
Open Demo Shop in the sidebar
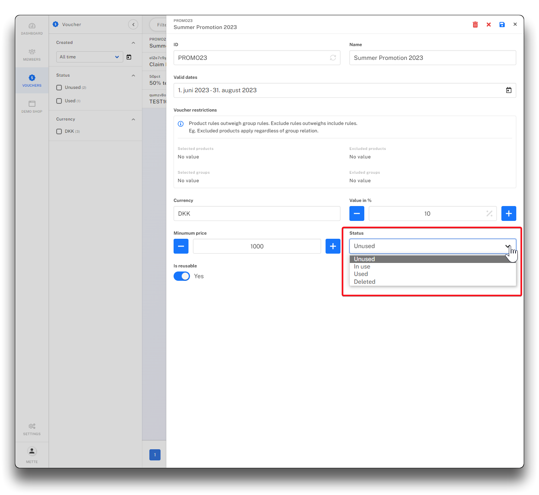point(32,106)
